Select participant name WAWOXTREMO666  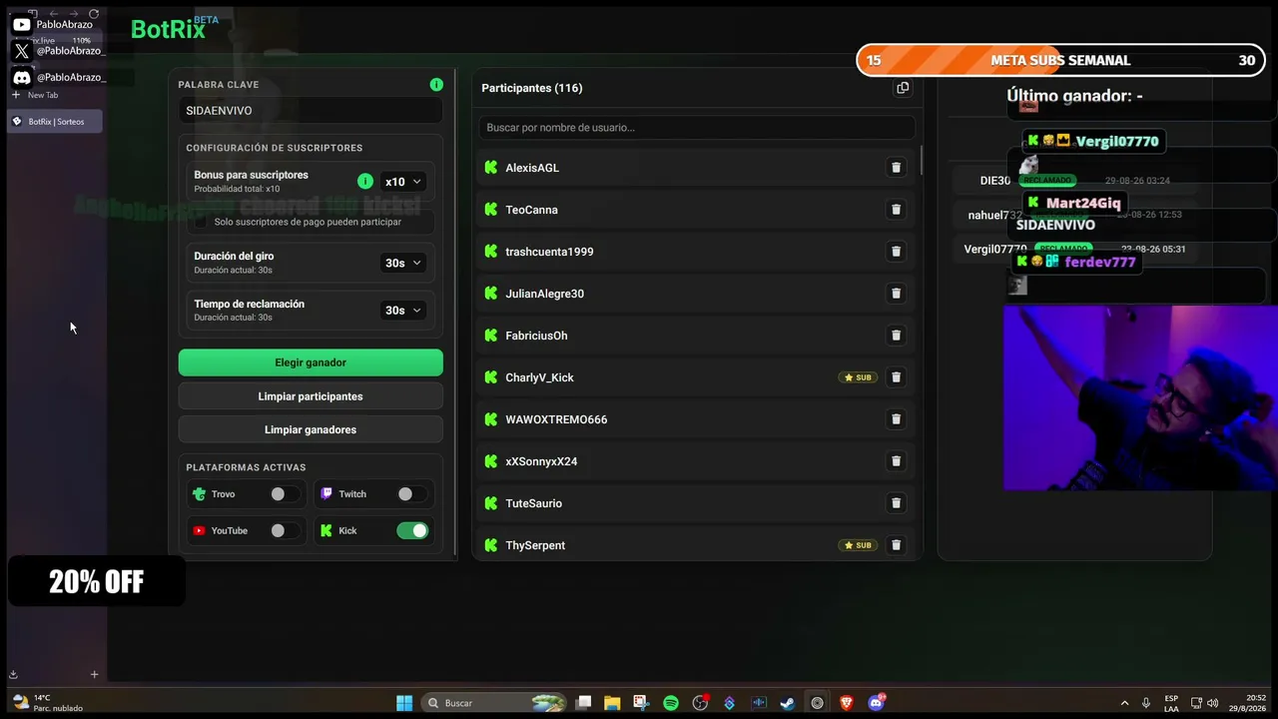[x=556, y=419]
